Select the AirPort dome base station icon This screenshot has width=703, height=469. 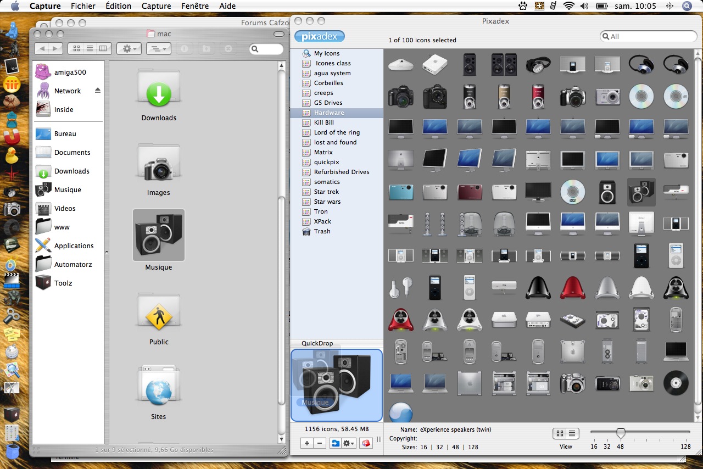(x=401, y=65)
